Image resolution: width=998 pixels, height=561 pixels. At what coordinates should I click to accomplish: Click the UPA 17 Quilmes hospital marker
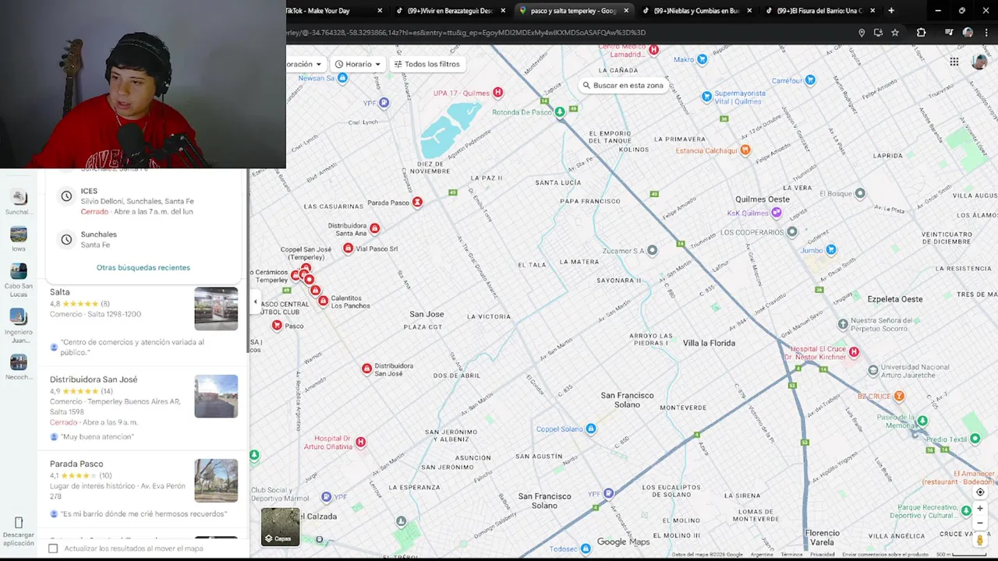pos(497,93)
